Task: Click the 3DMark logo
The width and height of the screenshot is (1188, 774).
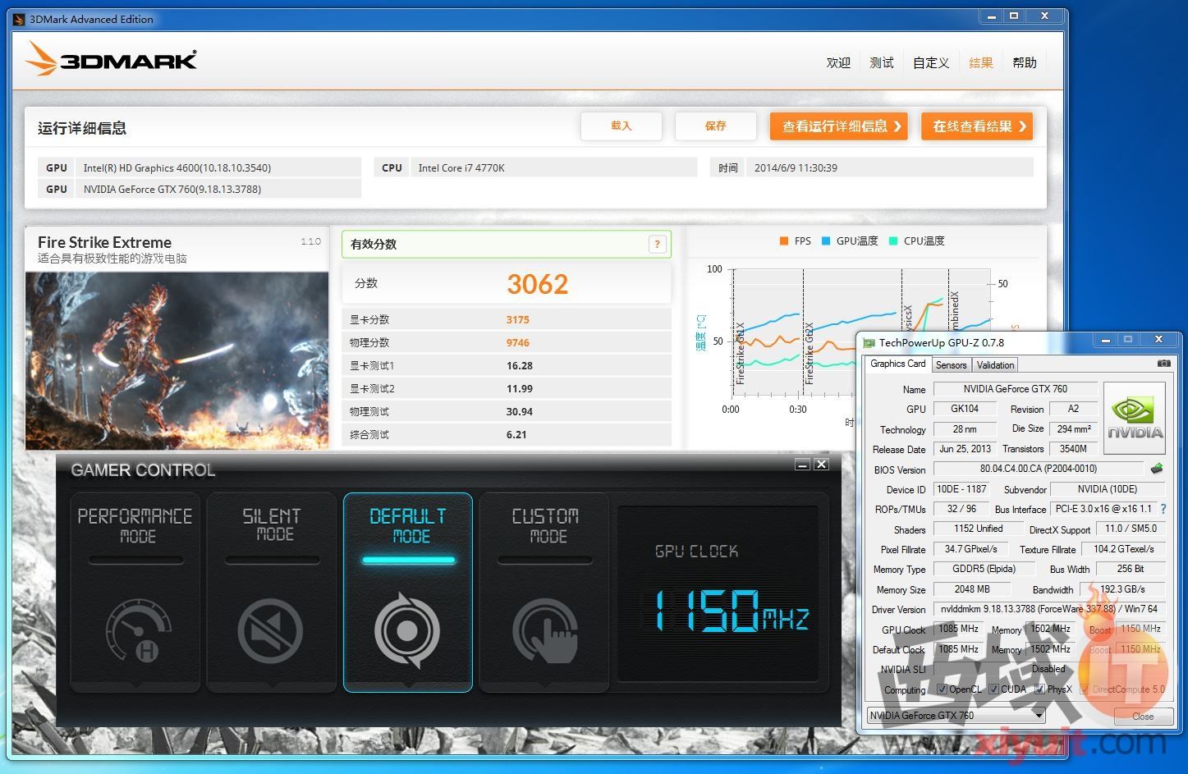Action: pos(111,59)
